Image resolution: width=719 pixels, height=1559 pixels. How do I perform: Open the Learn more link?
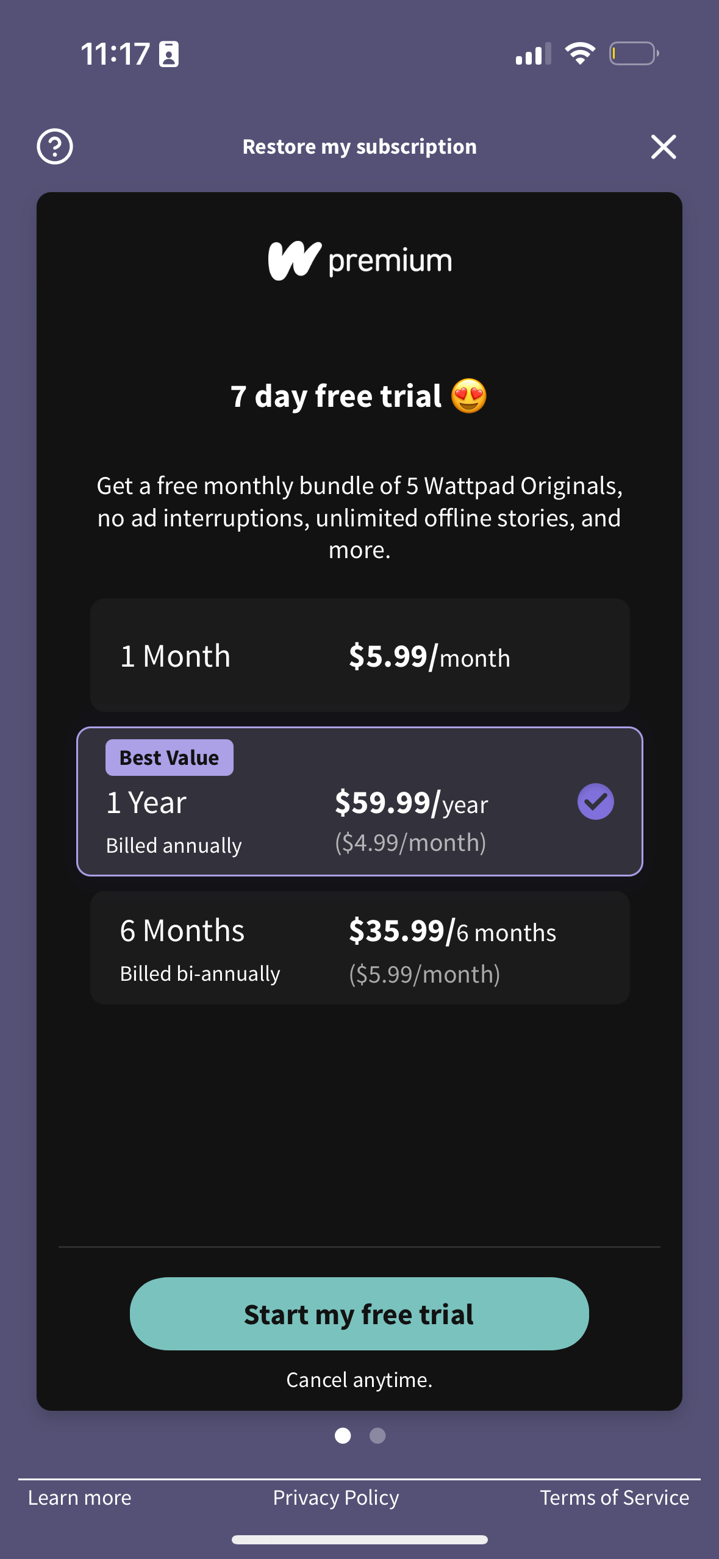79,1497
